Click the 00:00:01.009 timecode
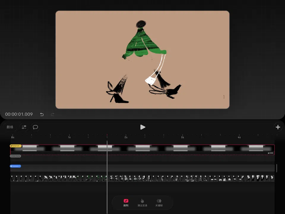 [19, 114]
